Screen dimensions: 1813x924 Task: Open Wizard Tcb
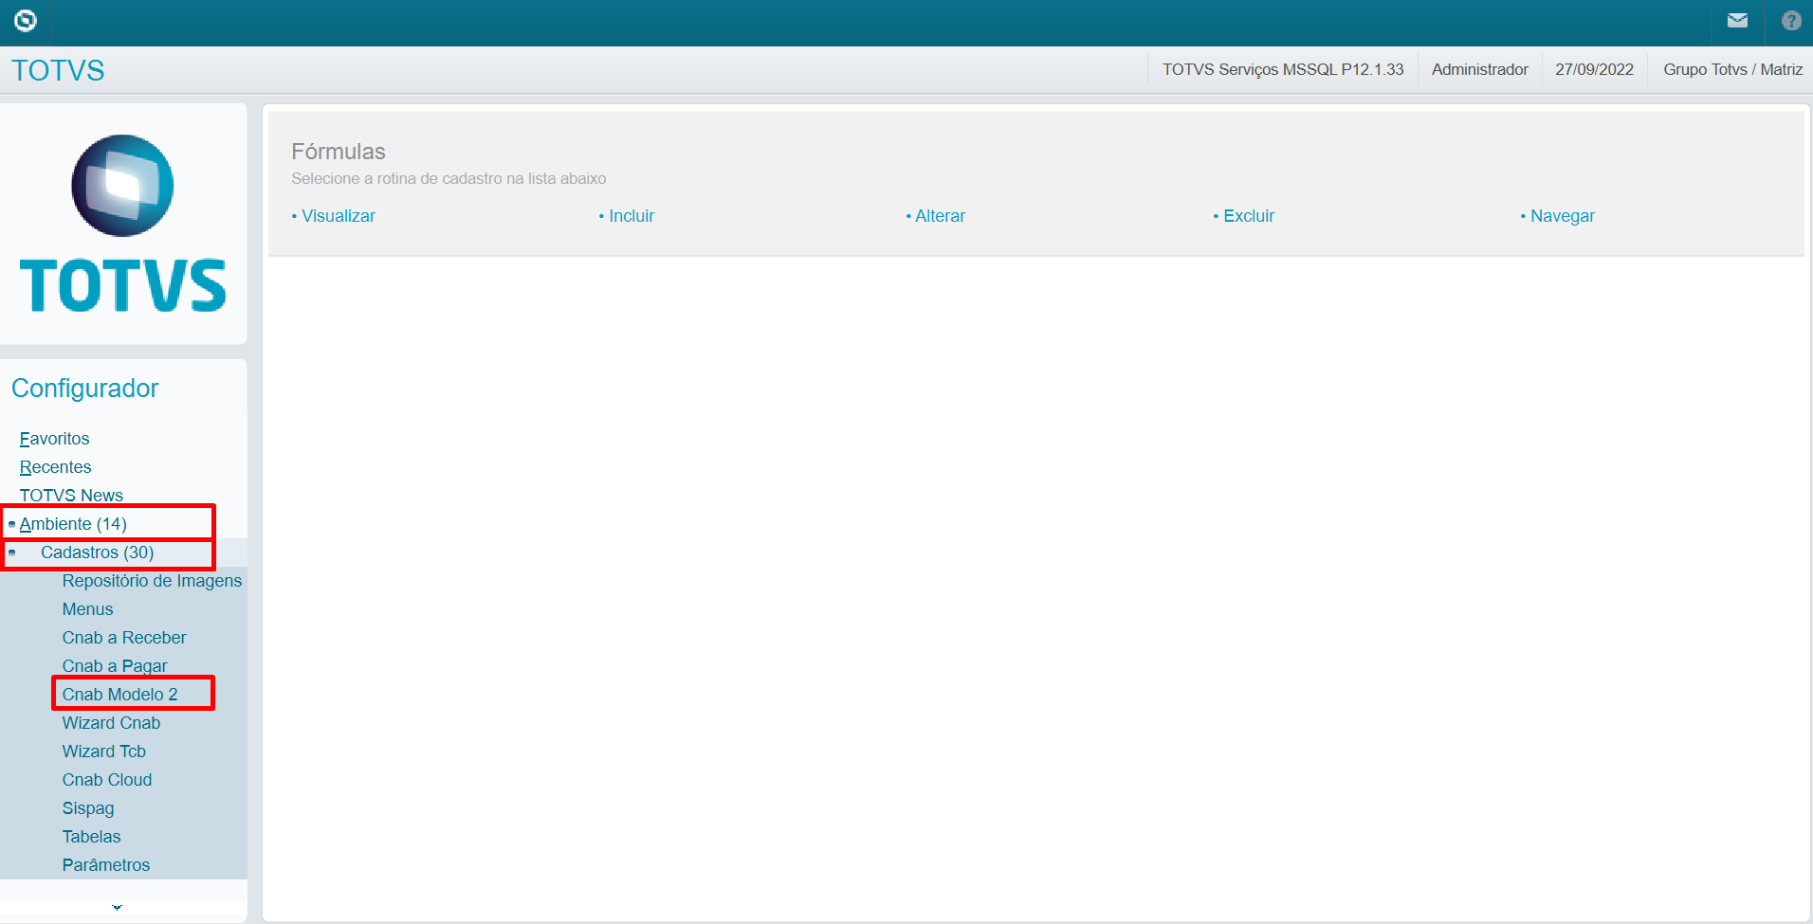[103, 752]
